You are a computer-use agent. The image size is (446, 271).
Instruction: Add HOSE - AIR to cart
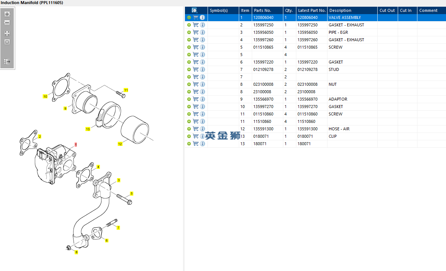click(x=196, y=129)
